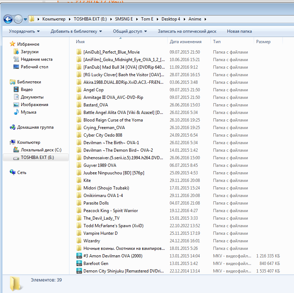294x293 pixels.
Task: Select the Bastard_OVA folder icon
Action: click(79, 105)
